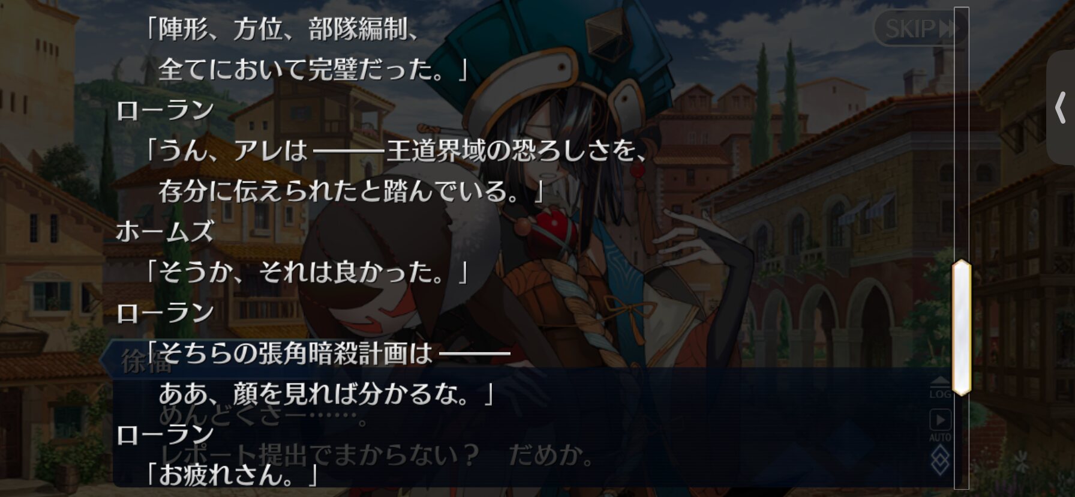Click the scrollbar track above the thumb
1075x497 pixels.
pos(962,133)
